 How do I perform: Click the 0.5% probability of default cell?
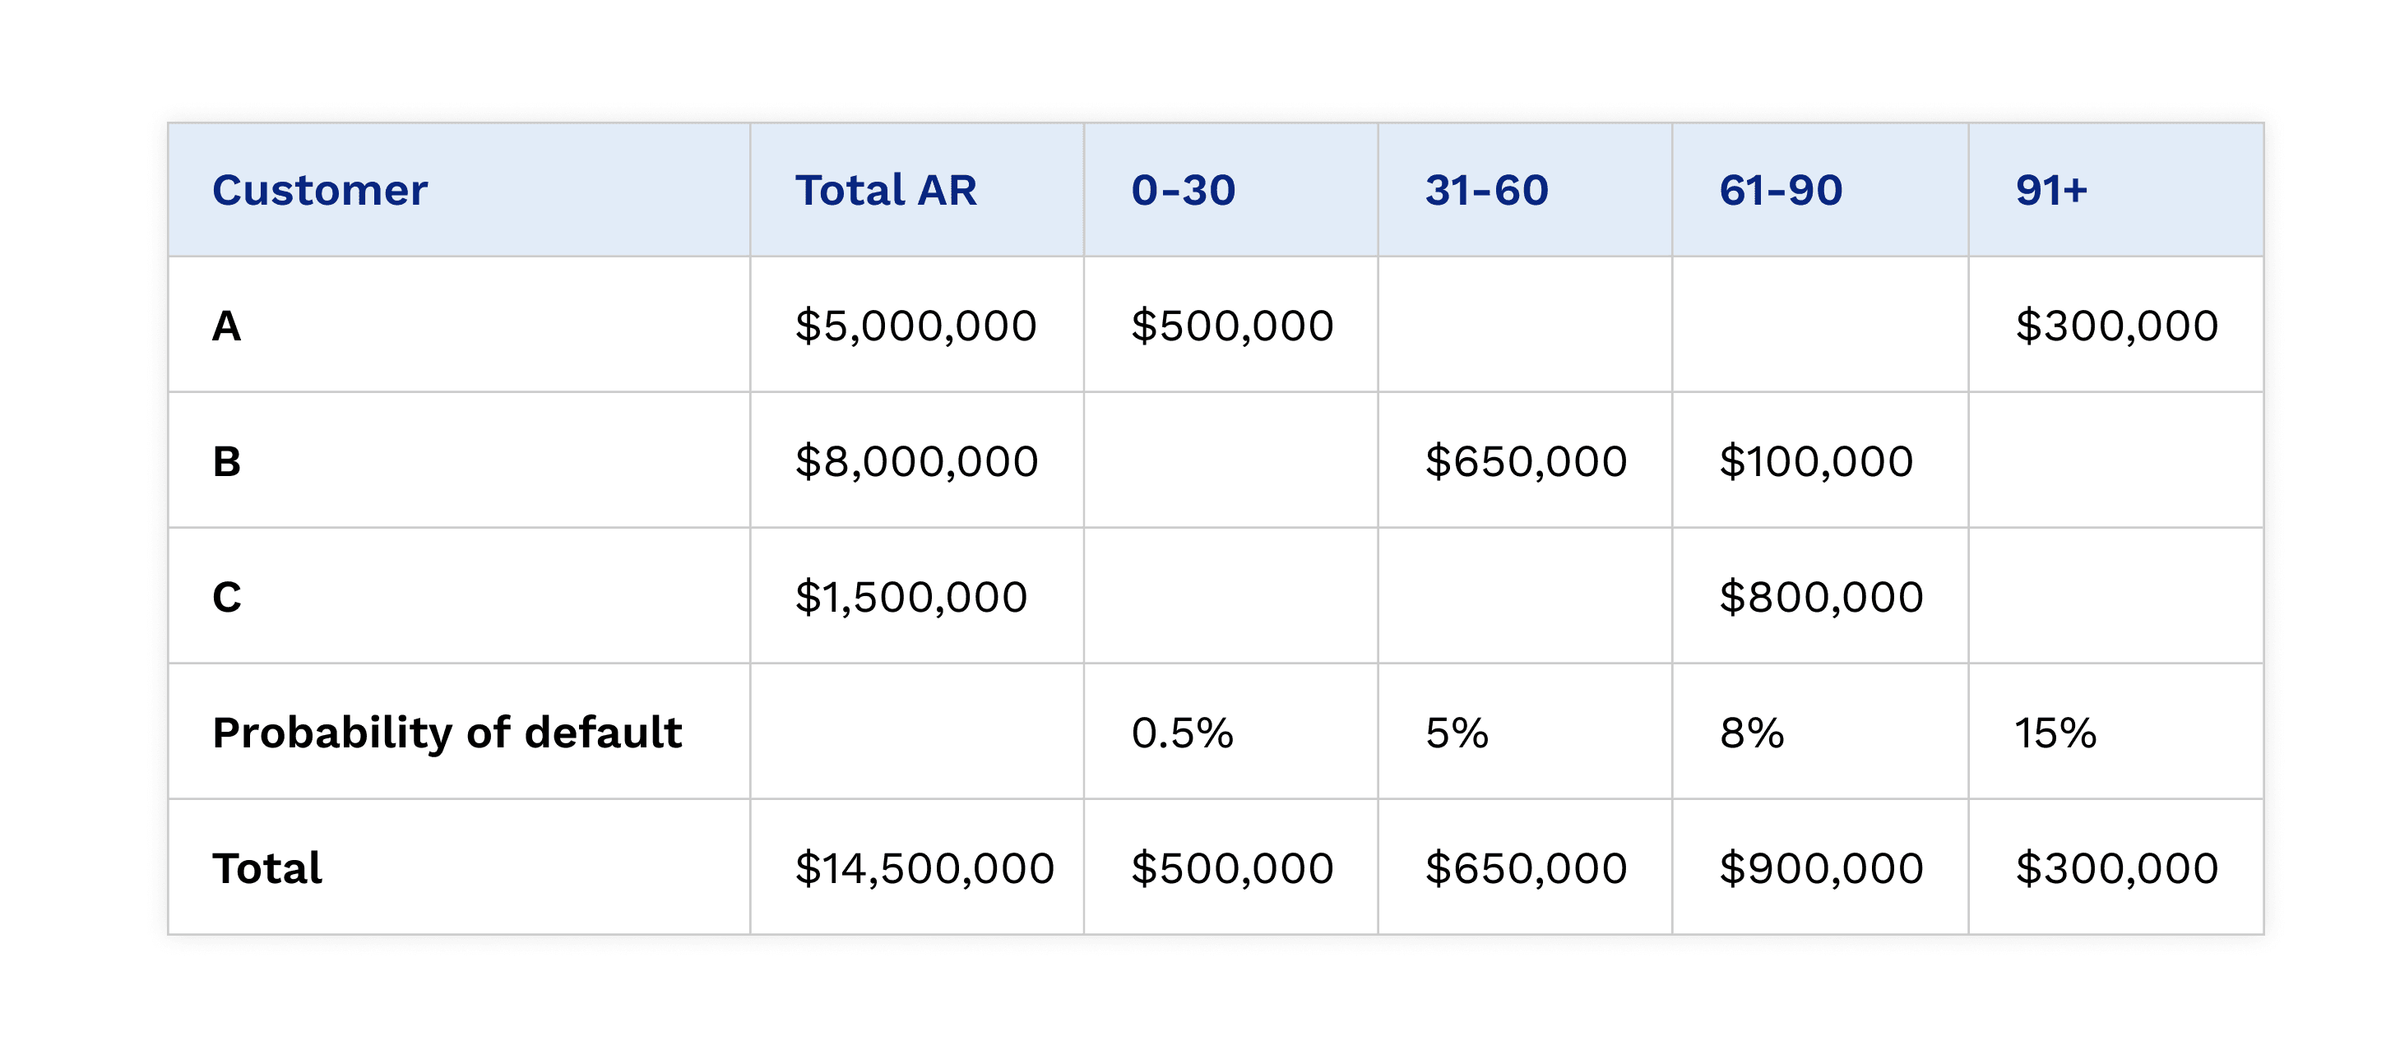(x=1181, y=733)
